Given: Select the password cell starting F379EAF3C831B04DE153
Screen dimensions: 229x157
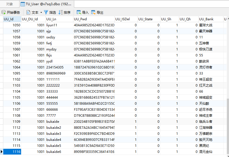Looking at the screenshot, I should pos(94,109).
